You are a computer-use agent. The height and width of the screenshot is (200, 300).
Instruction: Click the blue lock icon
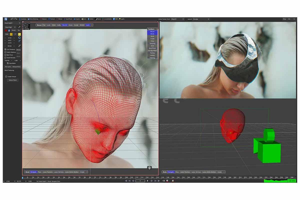[9, 30]
